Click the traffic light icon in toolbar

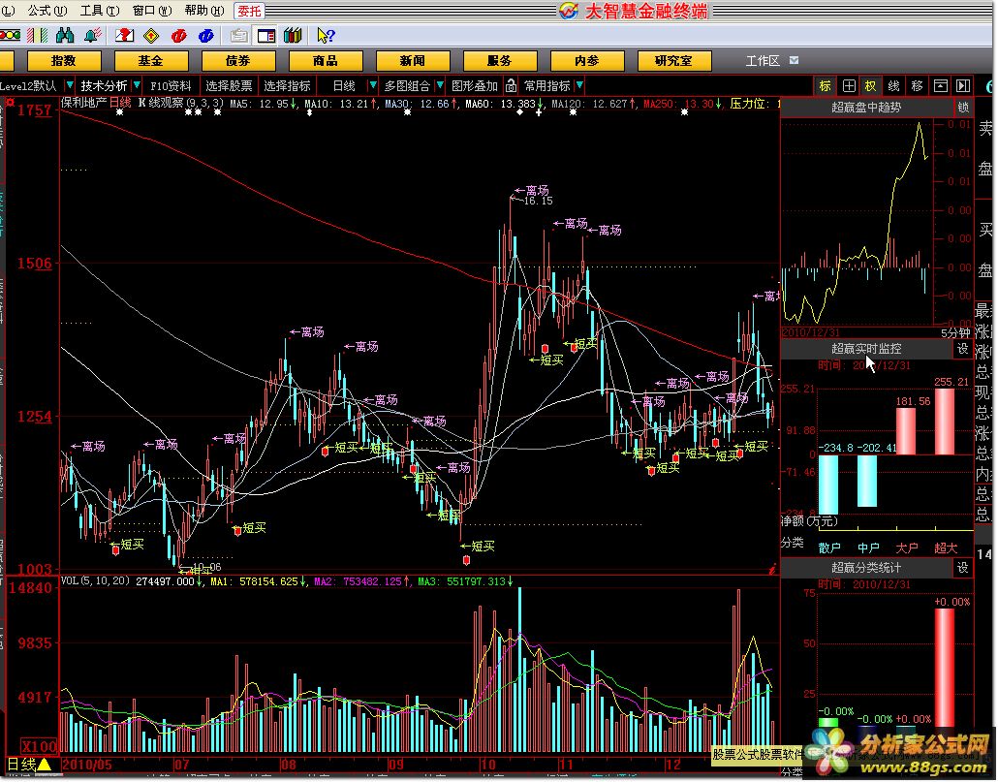[9, 36]
